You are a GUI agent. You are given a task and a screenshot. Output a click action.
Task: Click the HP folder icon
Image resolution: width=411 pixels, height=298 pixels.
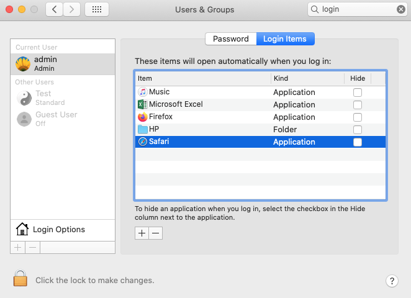[142, 129]
